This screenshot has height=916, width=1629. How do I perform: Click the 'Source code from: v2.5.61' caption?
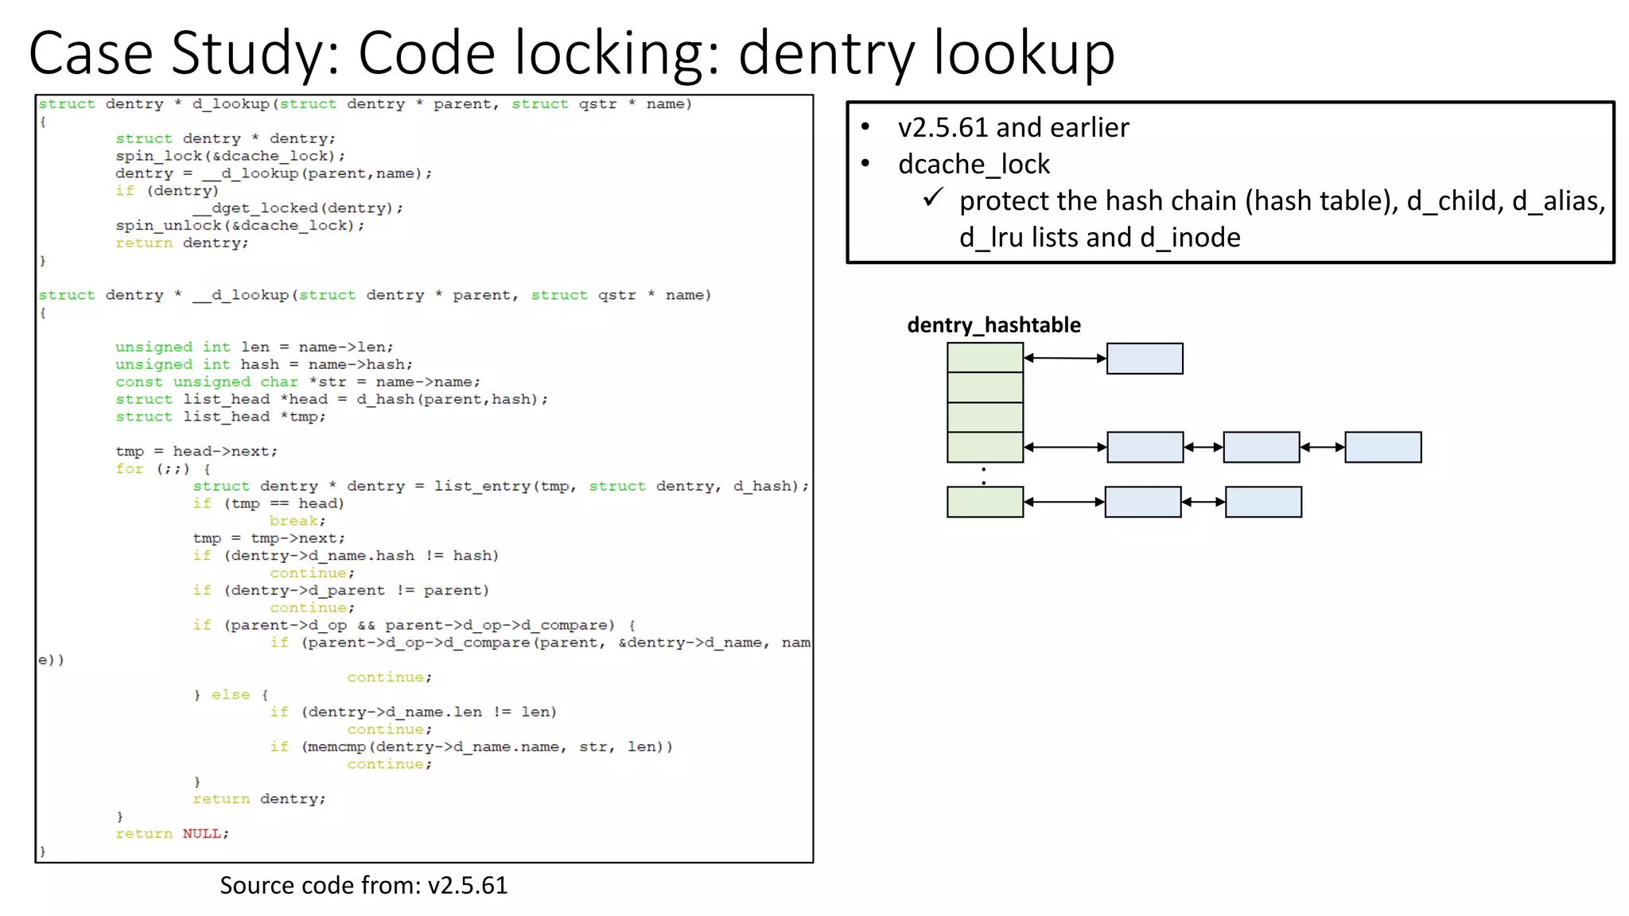tap(364, 886)
